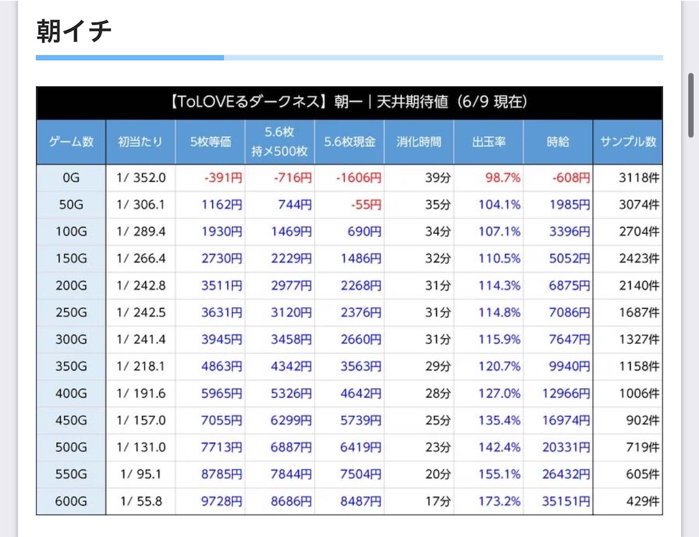
Task: Select the サンプル数 column header
Action: (628, 142)
